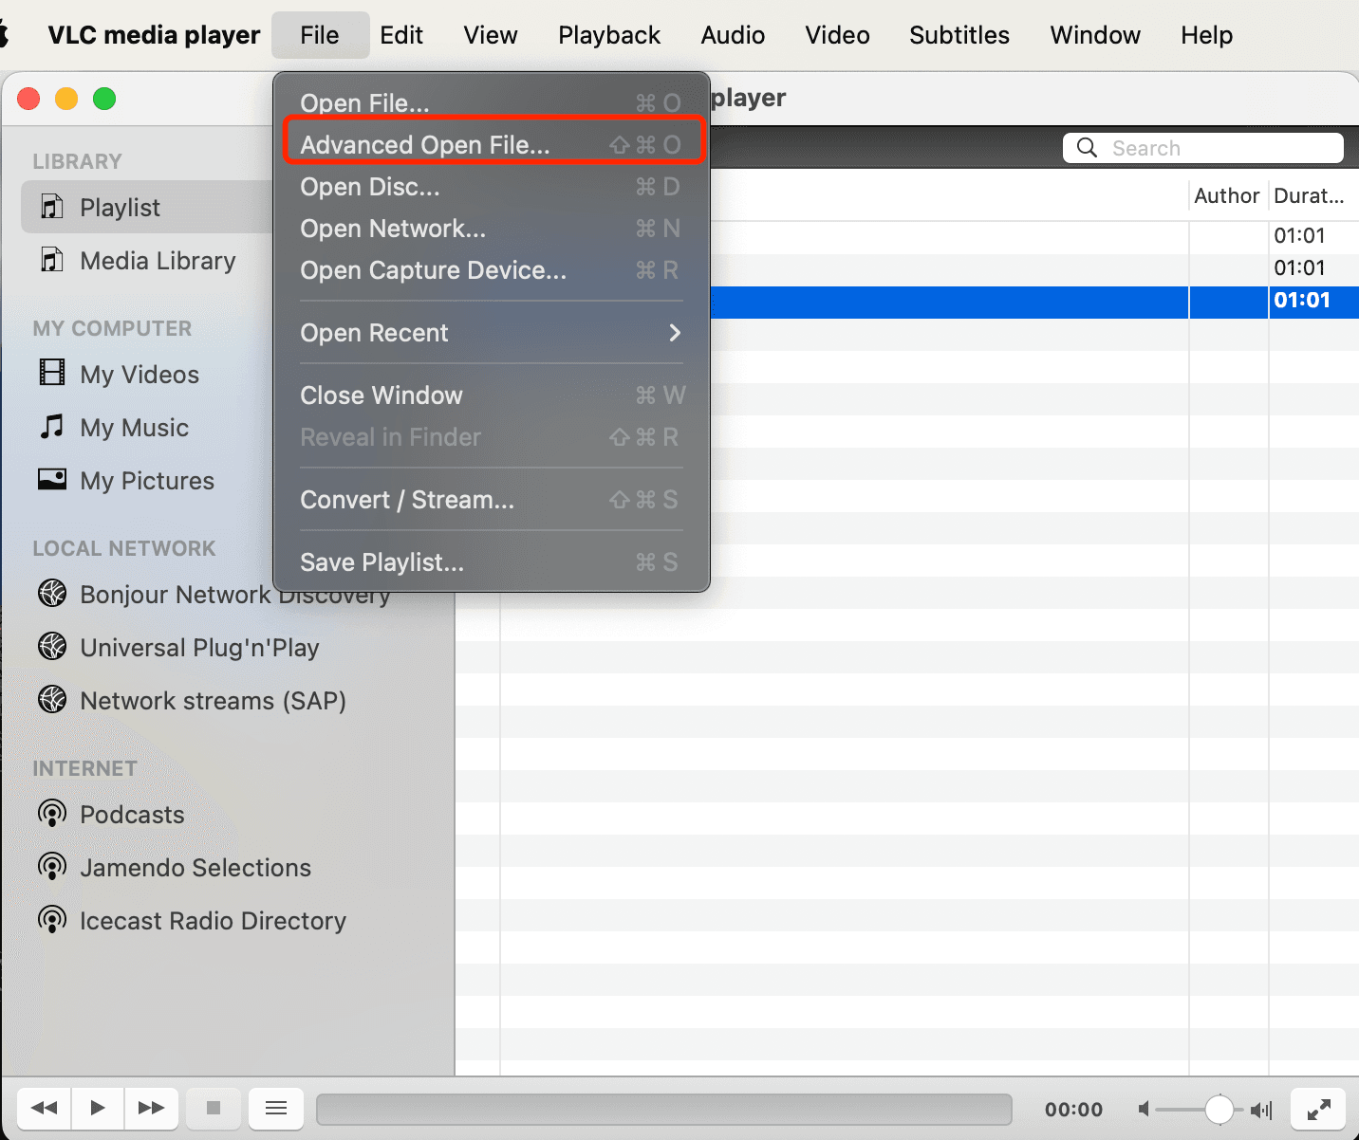Click the My Videos film icon
1359x1140 pixels.
point(52,373)
